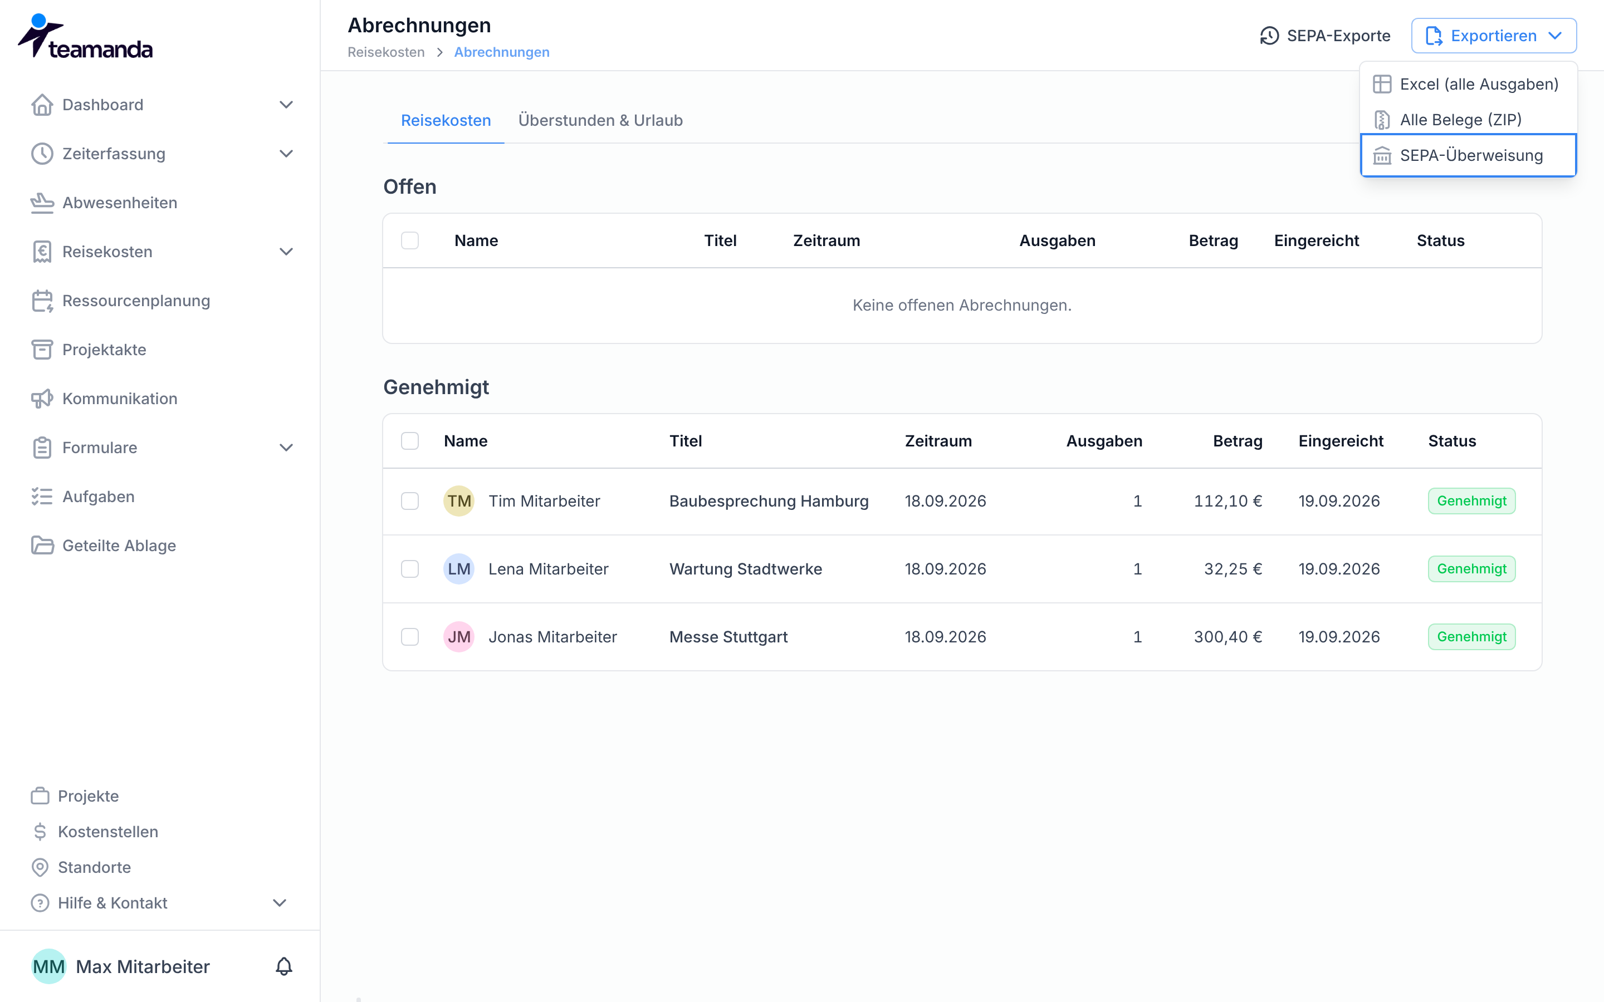The height and width of the screenshot is (1002, 1604).
Task: Click the SEPA-Exporte history clock icon
Action: pos(1269,36)
